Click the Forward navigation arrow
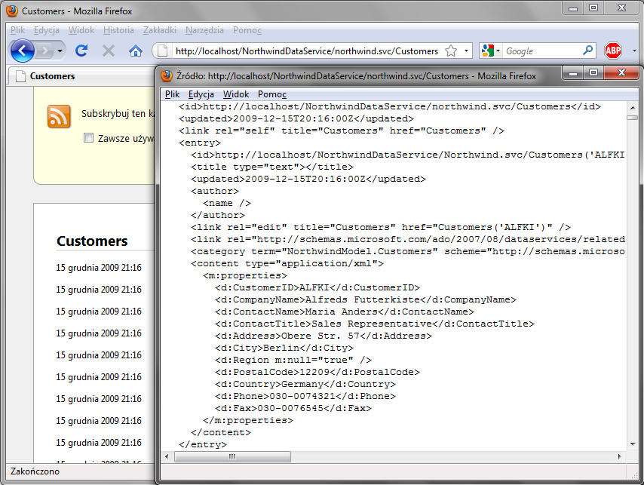The height and width of the screenshot is (485, 644). coord(44,51)
